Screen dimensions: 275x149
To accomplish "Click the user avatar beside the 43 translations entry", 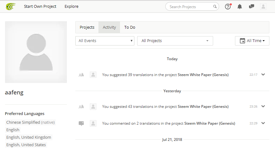I will (93, 107).
